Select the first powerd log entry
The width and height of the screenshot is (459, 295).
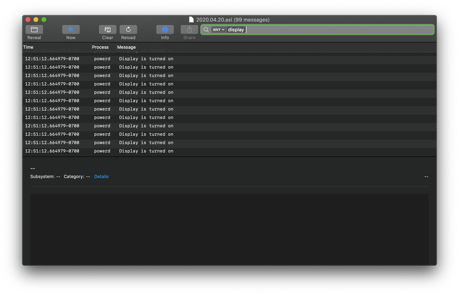(229, 59)
